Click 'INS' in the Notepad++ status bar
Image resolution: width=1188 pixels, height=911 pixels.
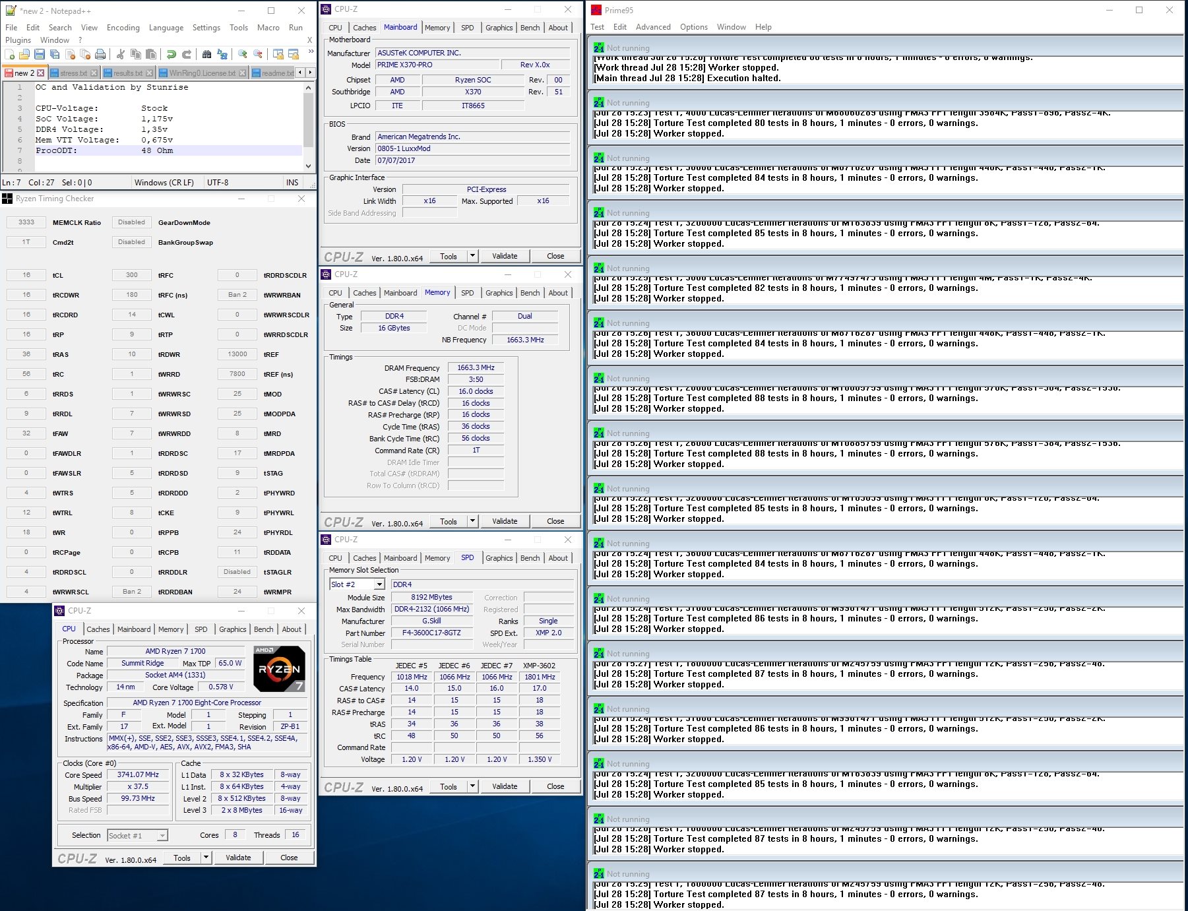[x=292, y=183]
